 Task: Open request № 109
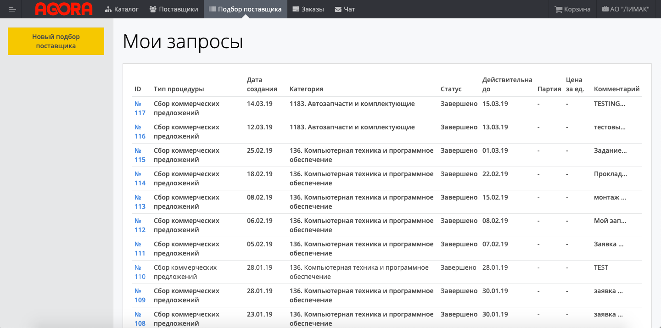[x=140, y=295]
